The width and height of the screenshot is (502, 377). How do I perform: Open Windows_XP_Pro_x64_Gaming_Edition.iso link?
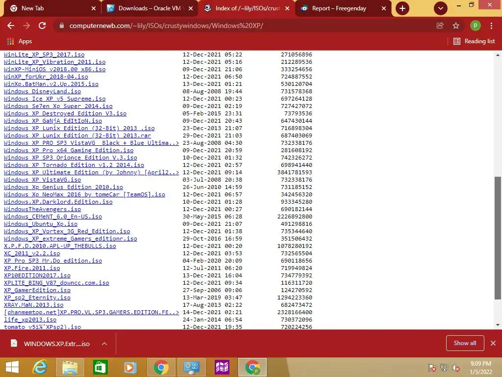[x=69, y=150]
